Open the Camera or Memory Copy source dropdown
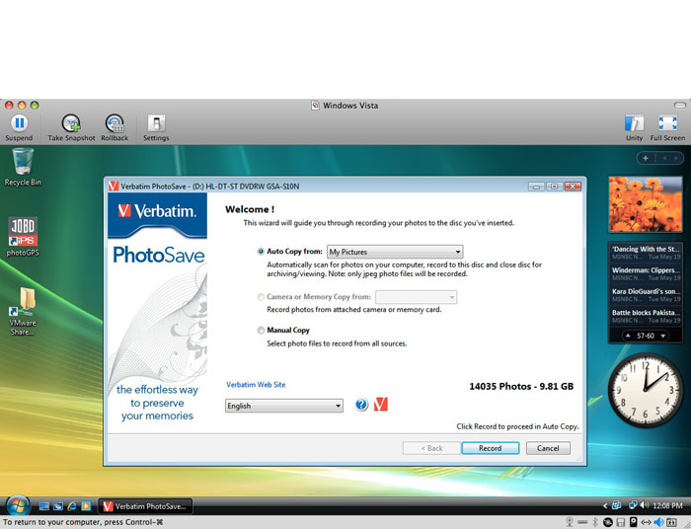691x529 pixels. [416, 297]
